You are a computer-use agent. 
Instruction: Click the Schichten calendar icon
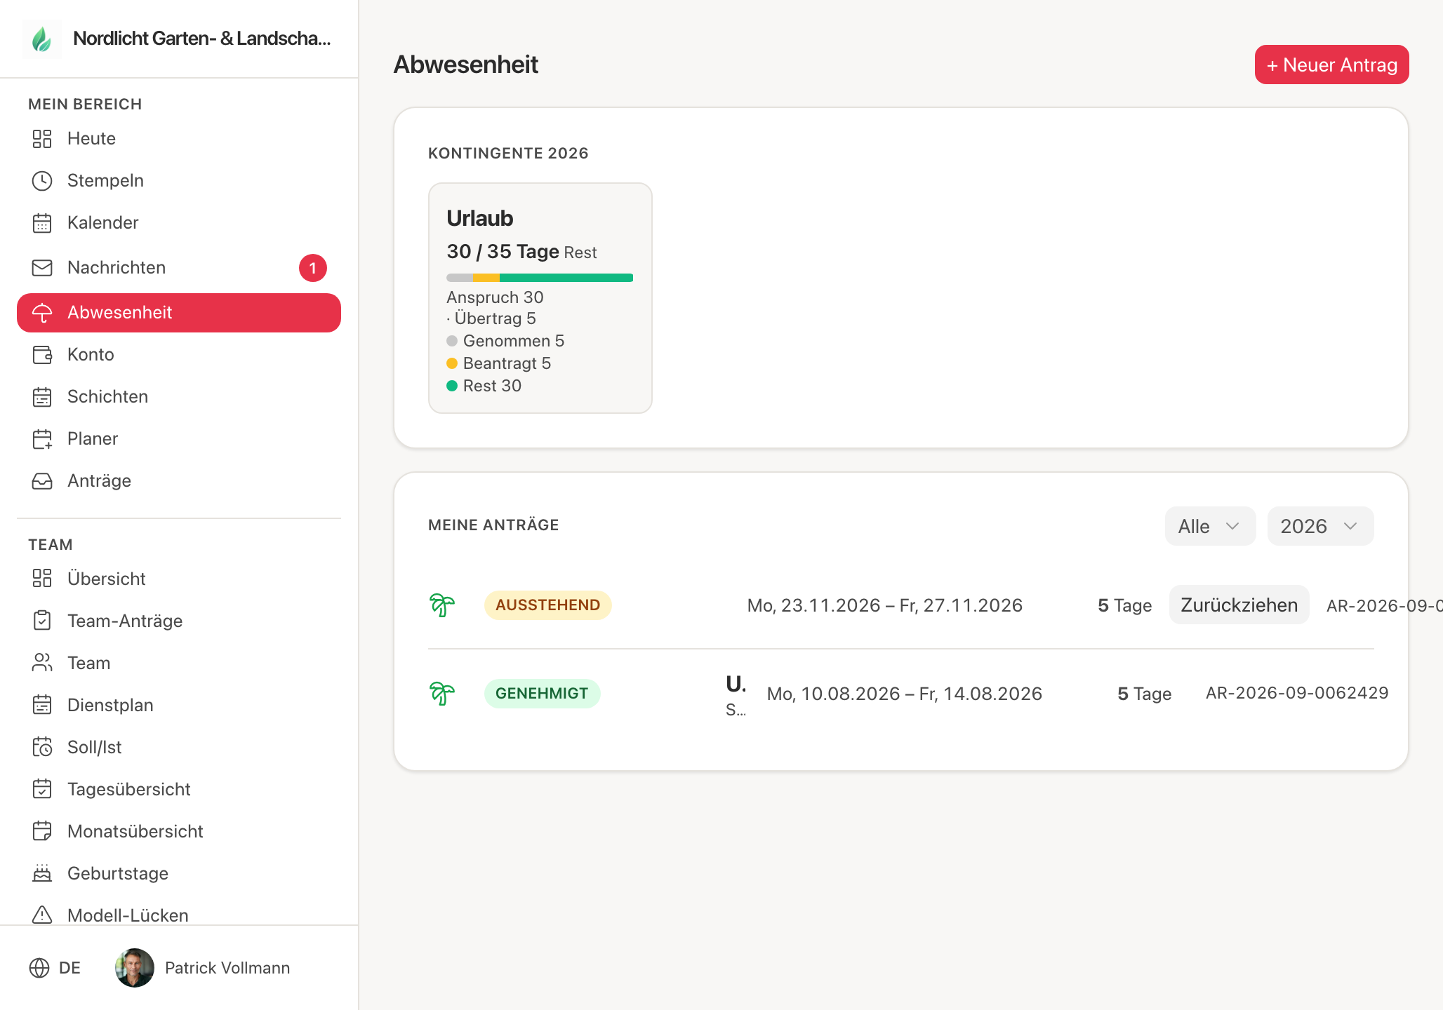click(x=42, y=397)
